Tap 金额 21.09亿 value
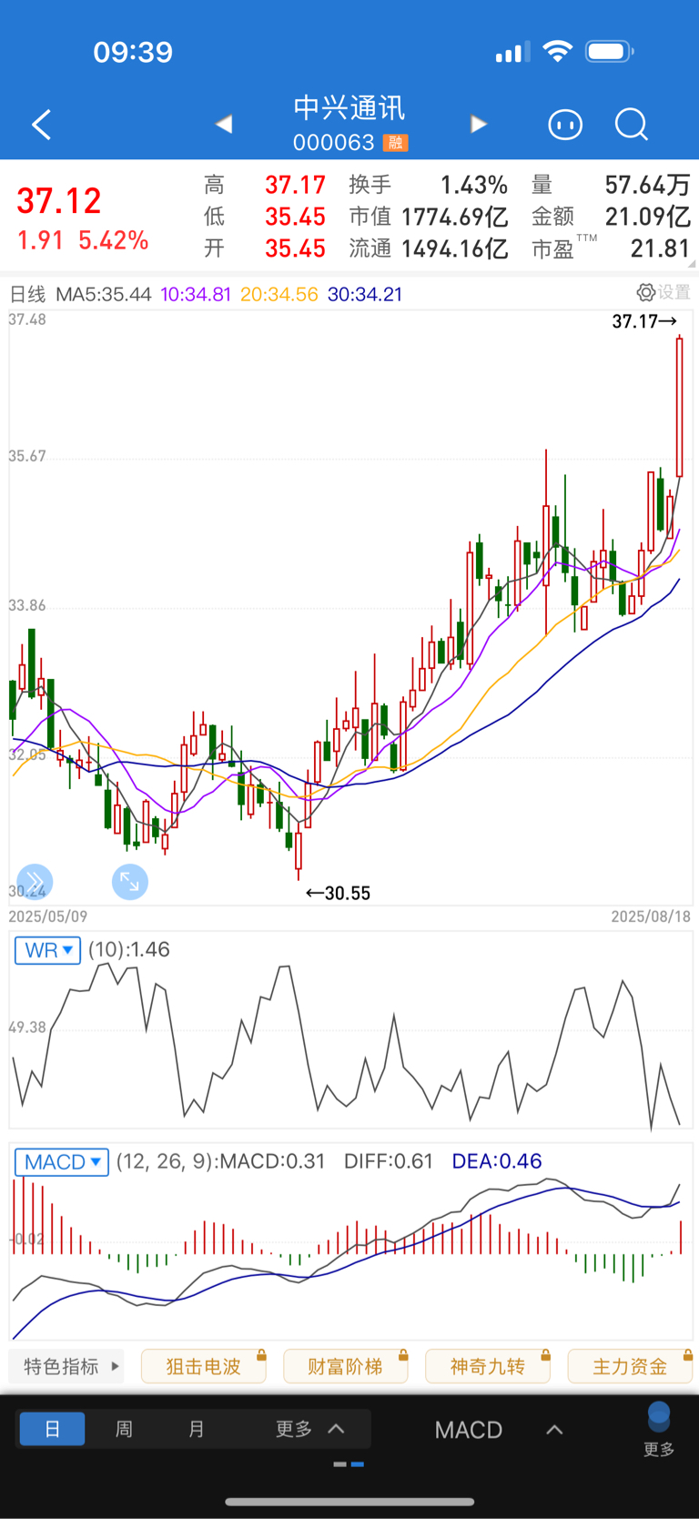The image size is (699, 1519). (x=647, y=217)
